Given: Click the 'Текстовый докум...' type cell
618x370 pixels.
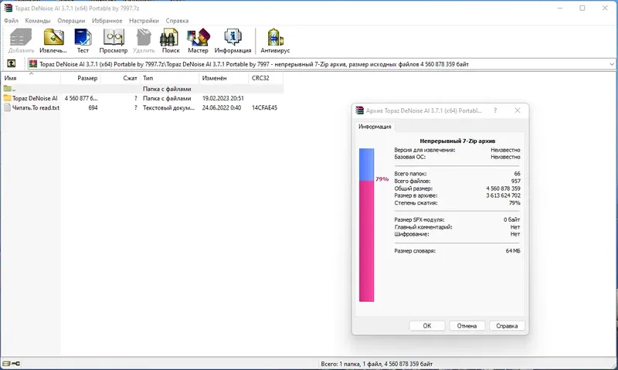Looking at the screenshot, I should pos(168,107).
